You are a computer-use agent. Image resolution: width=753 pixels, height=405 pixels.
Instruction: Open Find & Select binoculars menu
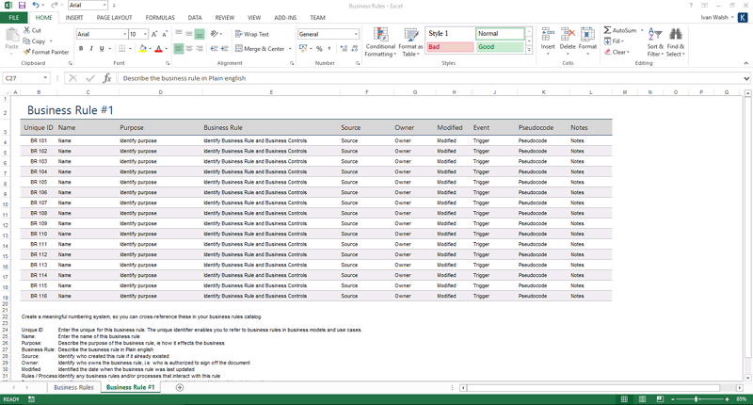tap(675, 42)
